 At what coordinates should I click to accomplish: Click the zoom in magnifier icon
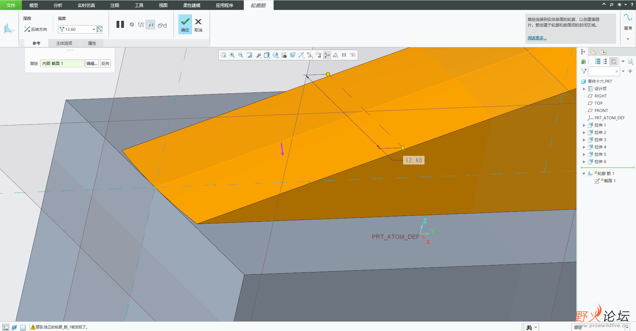tap(232, 55)
